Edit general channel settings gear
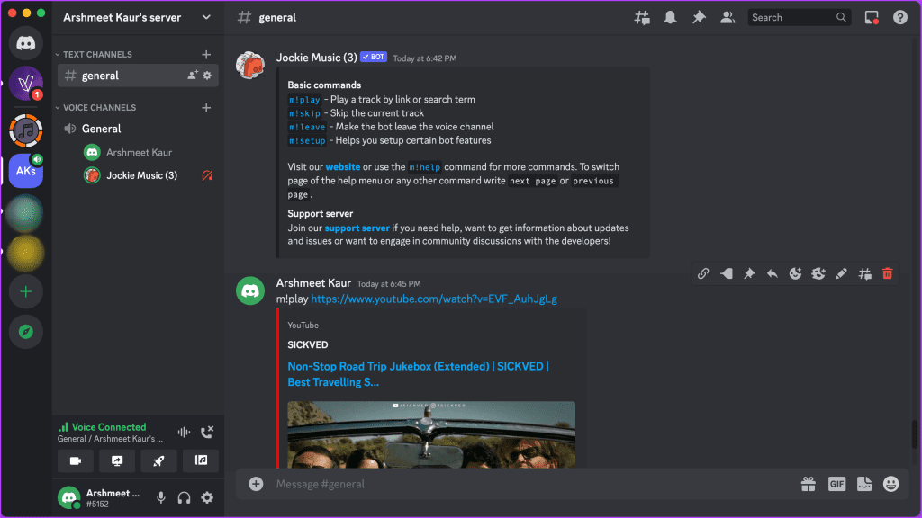922x518 pixels. pyautogui.click(x=207, y=76)
